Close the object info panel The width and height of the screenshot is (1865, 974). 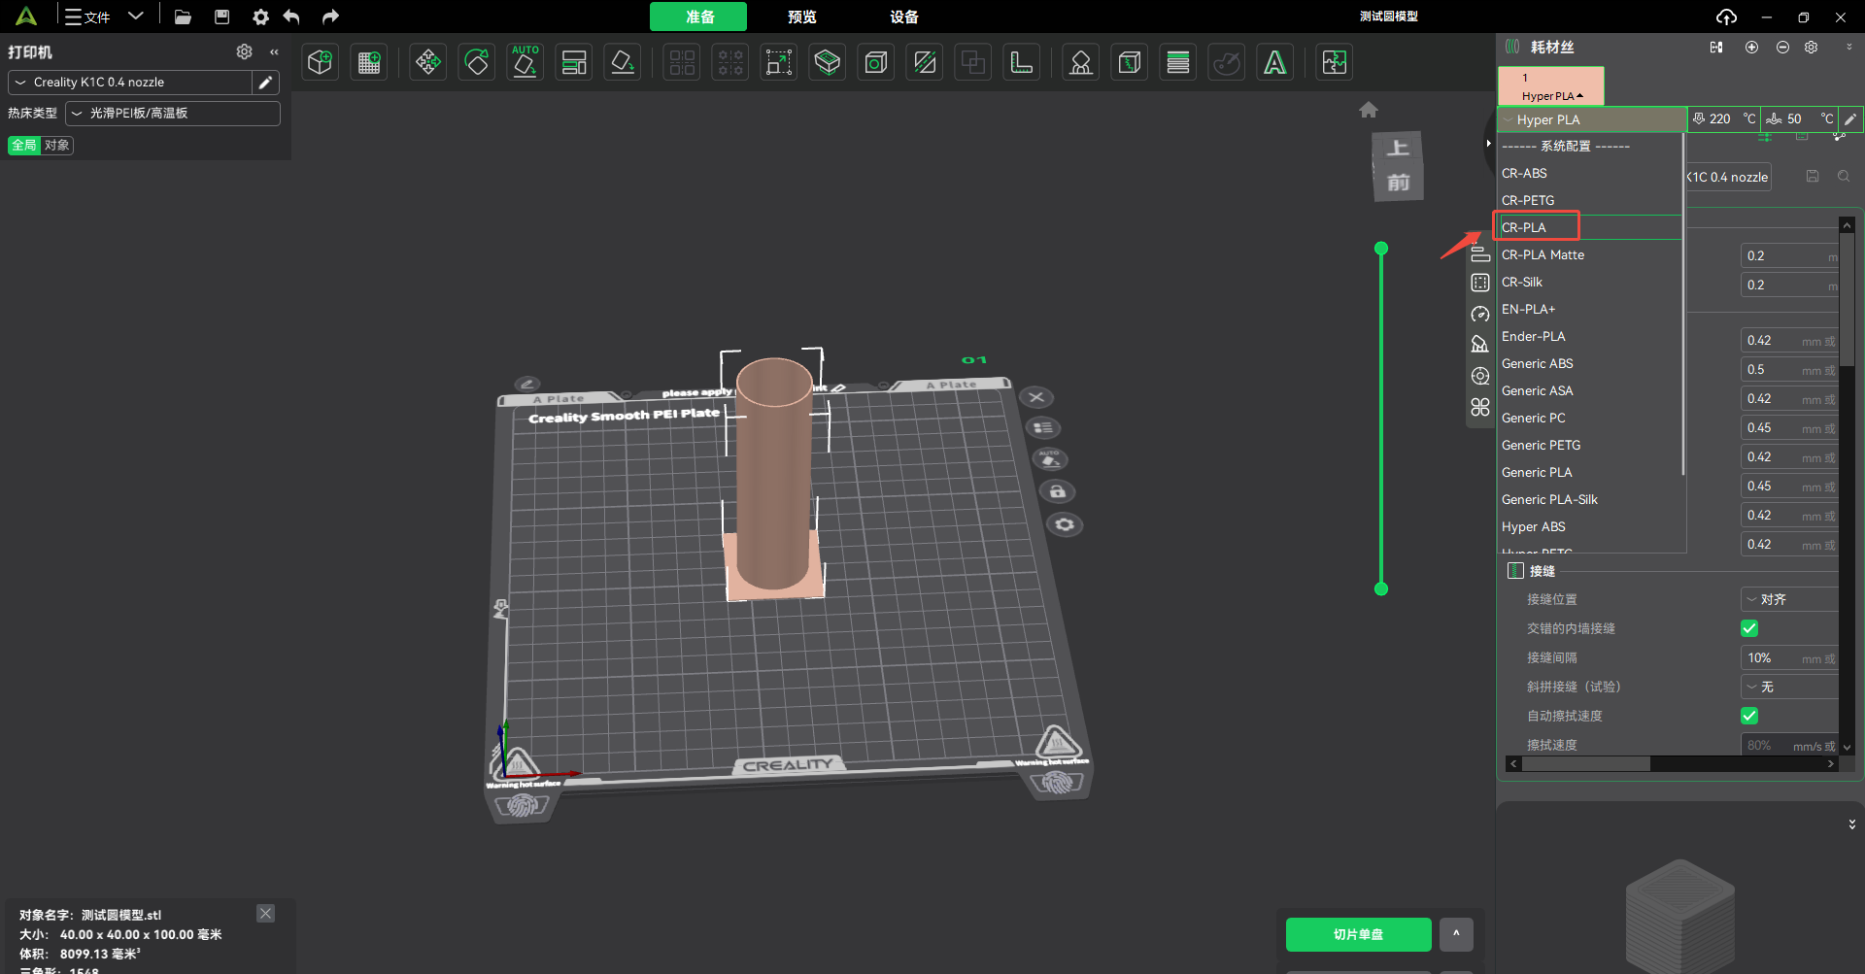pyautogui.click(x=265, y=914)
